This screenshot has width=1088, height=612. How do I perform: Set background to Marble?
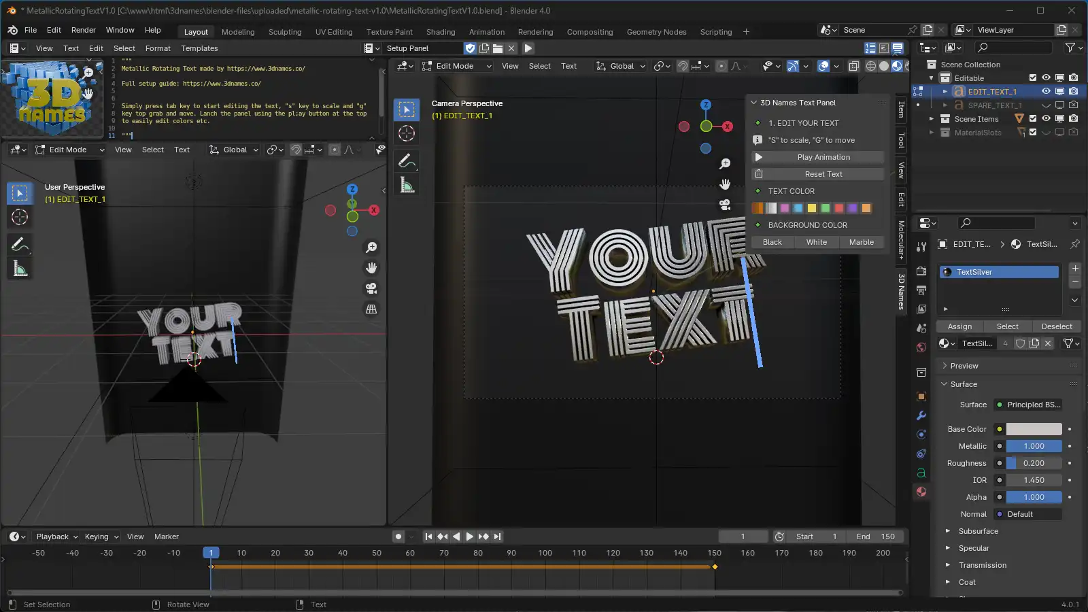[861, 242]
